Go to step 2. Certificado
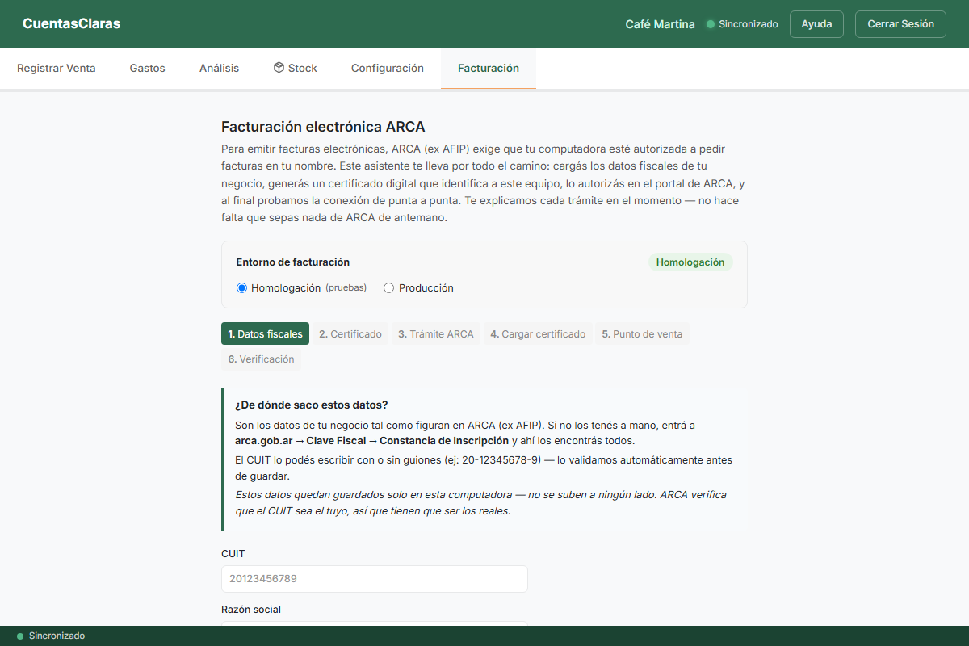This screenshot has width=969, height=646. coord(350,333)
